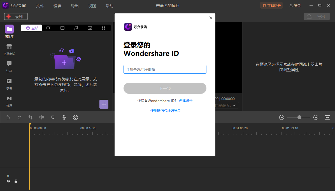Click the 创建账号 link

tap(186, 101)
